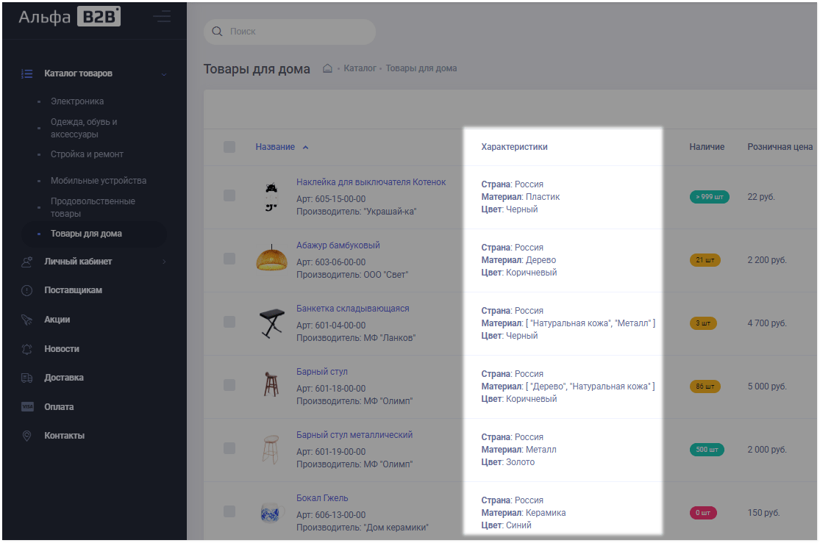Open the Поставщикам menu item

point(74,290)
